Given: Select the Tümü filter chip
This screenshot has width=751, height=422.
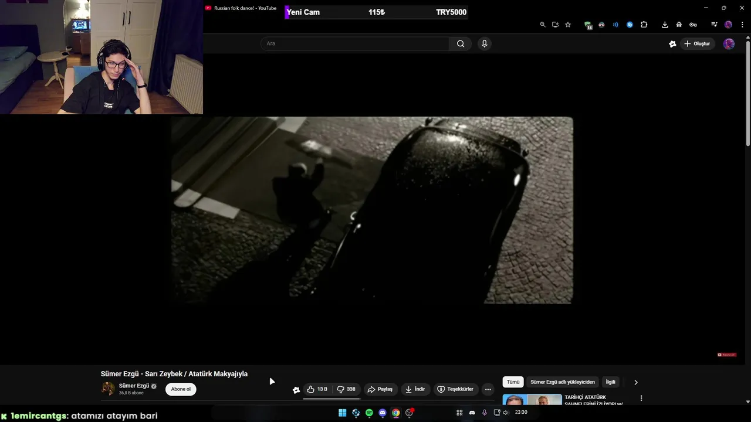Looking at the screenshot, I should click(x=513, y=382).
